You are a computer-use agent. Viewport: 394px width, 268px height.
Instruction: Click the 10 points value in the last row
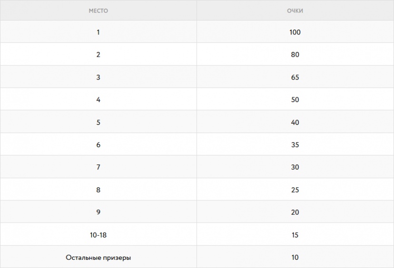click(295, 257)
